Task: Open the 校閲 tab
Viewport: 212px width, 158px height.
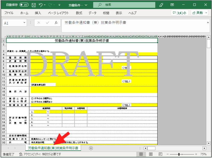Action: click(x=106, y=13)
